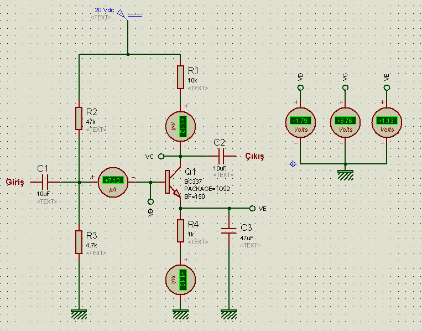Click the Giriş input terminal label
422x331 pixels.
click(x=15, y=182)
